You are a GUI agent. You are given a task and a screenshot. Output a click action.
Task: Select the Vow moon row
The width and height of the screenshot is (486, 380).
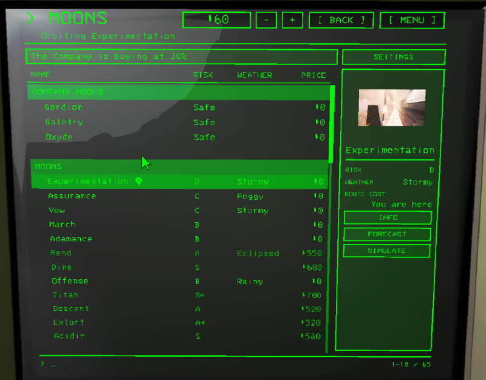pos(179,210)
